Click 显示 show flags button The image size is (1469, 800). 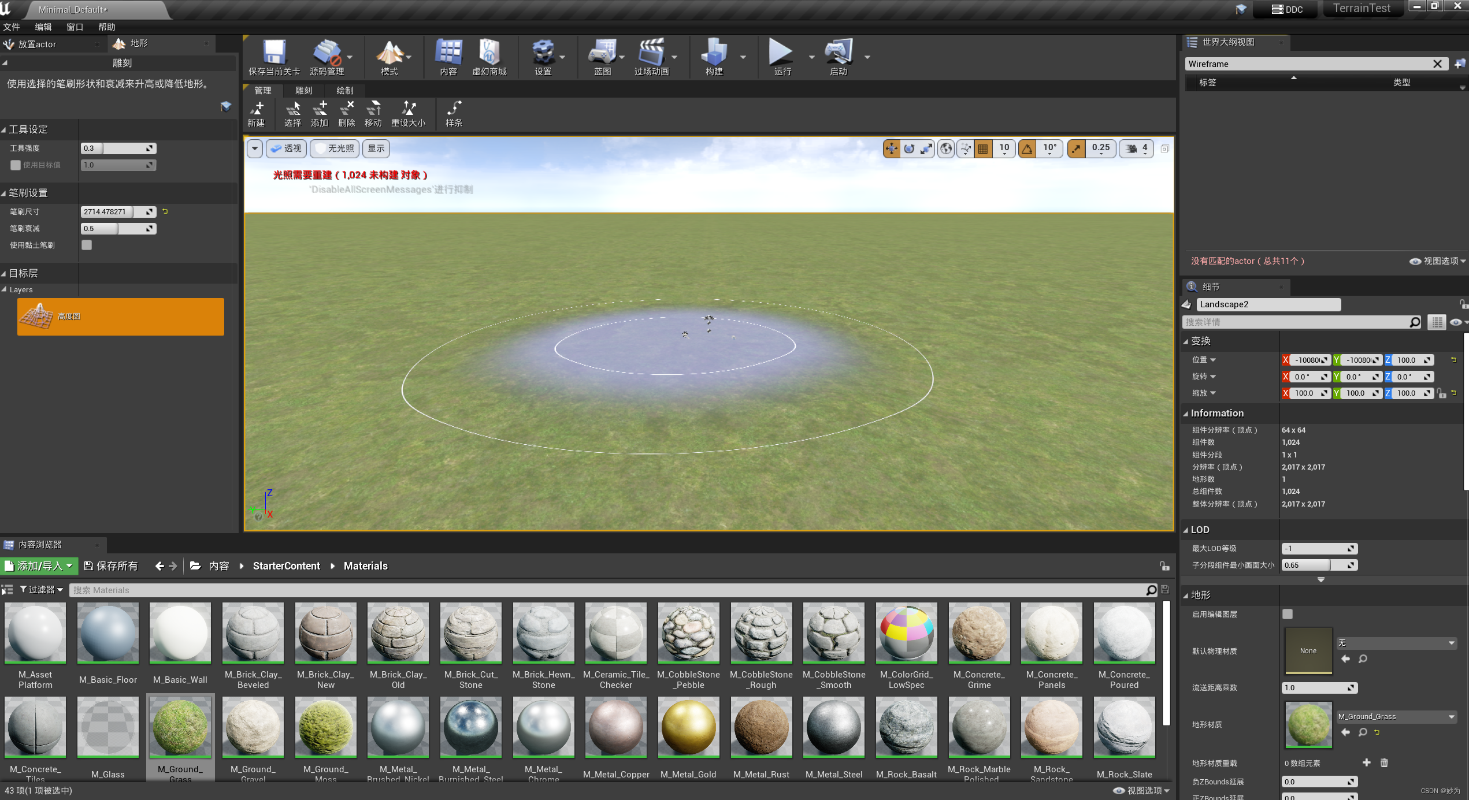tap(376, 148)
